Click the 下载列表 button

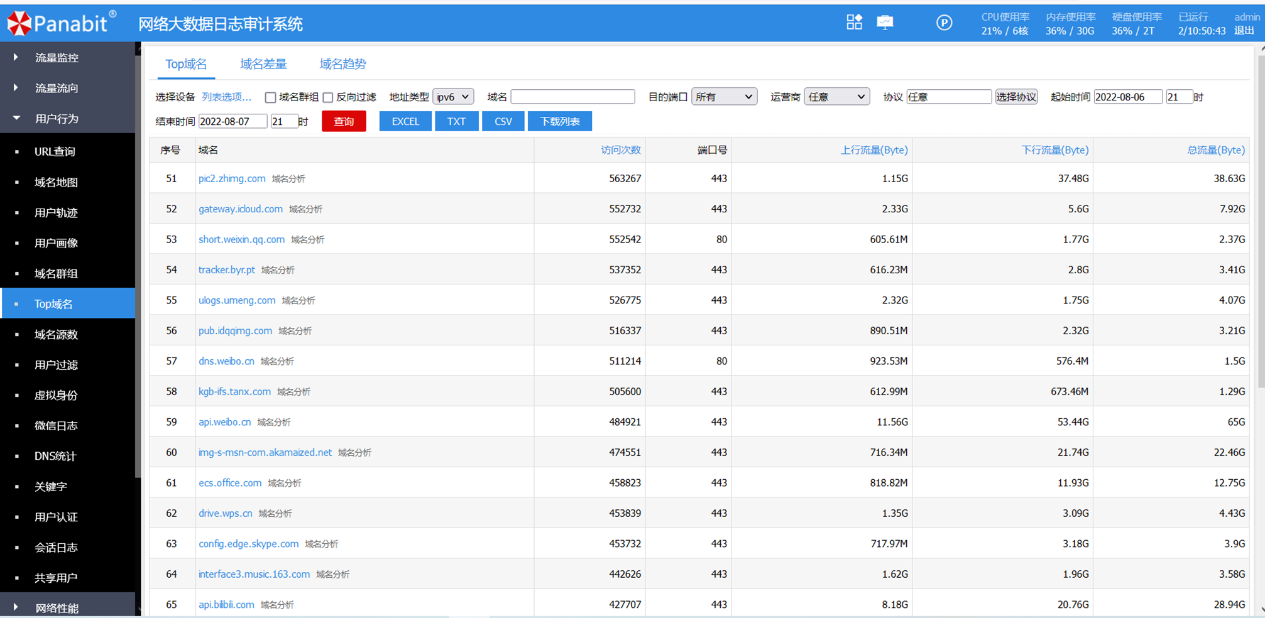(x=560, y=121)
